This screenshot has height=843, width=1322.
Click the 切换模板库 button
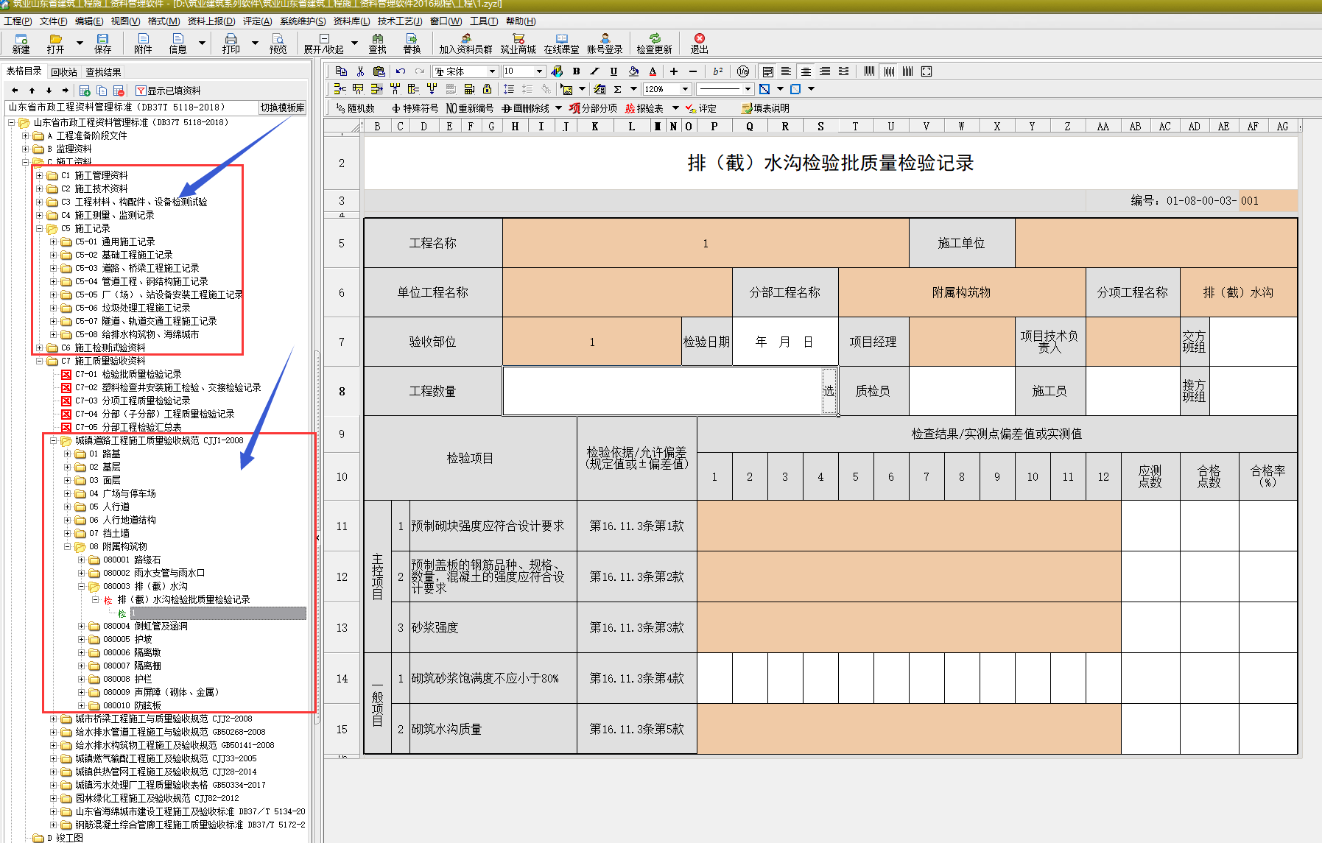tap(283, 107)
